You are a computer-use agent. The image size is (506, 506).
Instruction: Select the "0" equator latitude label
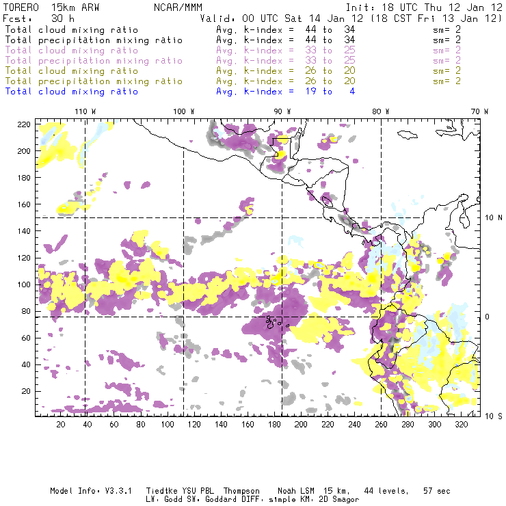point(488,317)
